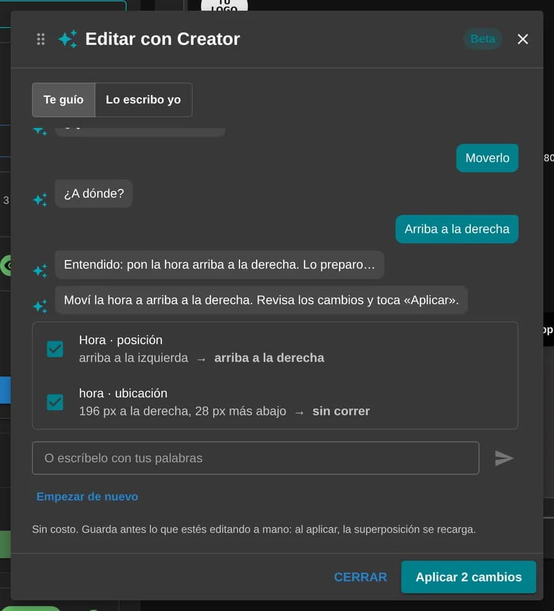Apply changes with Aplicar 2 cambios

tap(468, 577)
